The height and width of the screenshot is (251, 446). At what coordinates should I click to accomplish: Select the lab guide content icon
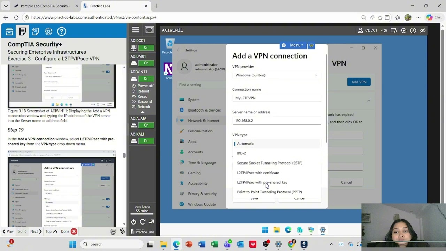point(22,31)
